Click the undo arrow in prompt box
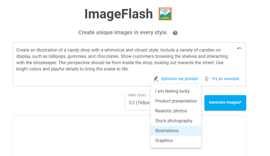Viewport: 270px width, 156px height. (x=239, y=48)
